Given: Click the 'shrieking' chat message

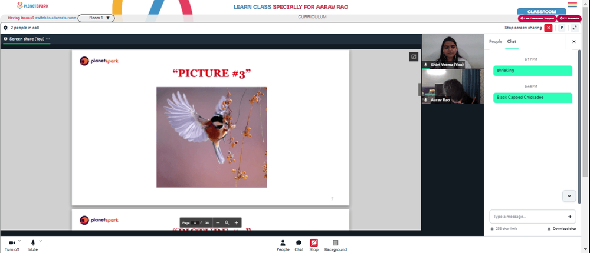Looking at the screenshot, I should coord(532,71).
